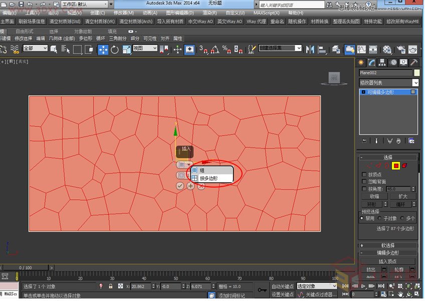Switch to Vertex sub-object mode icon
Image resolution: width=426 pixels, height=301 pixels.
(370, 164)
